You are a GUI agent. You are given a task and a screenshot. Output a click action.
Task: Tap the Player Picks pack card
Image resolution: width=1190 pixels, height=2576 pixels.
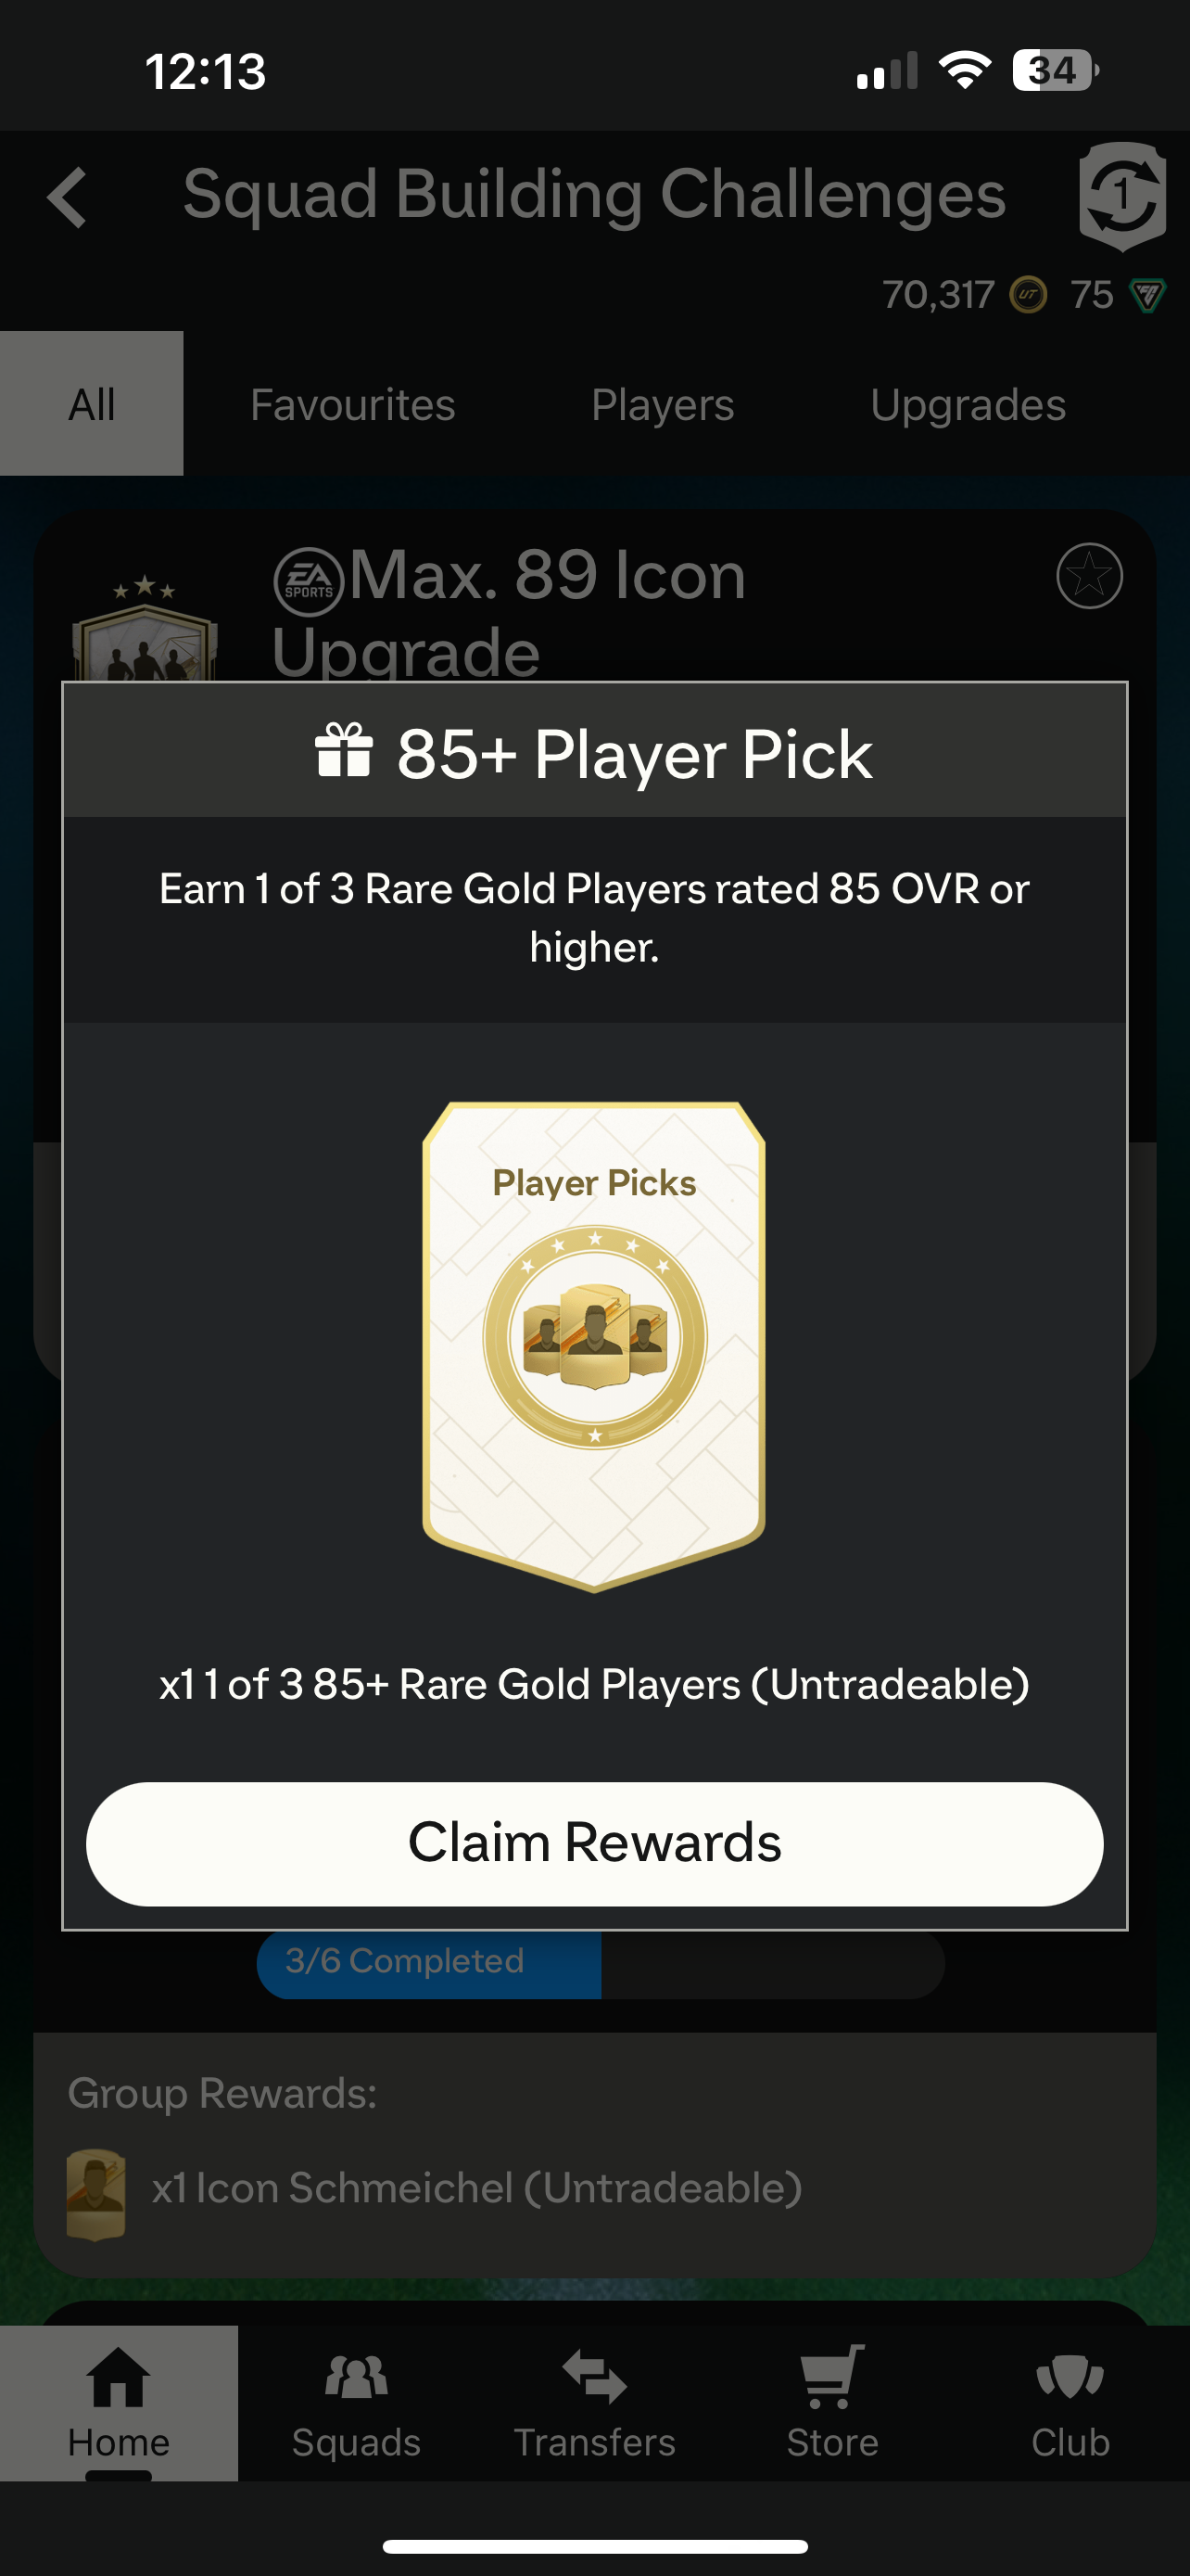click(594, 1346)
